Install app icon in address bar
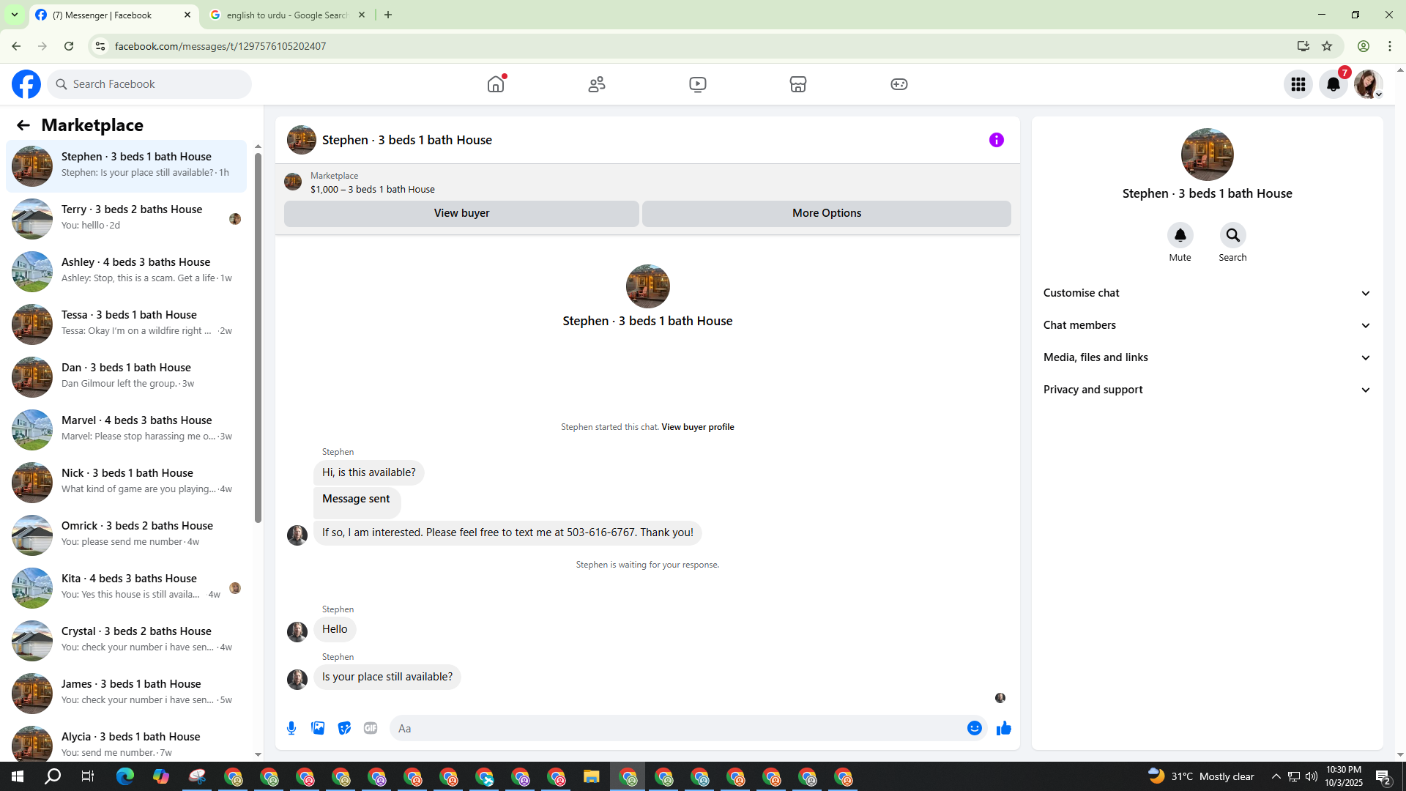This screenshot has width=1406, height=791. (x=1303, y=46)
